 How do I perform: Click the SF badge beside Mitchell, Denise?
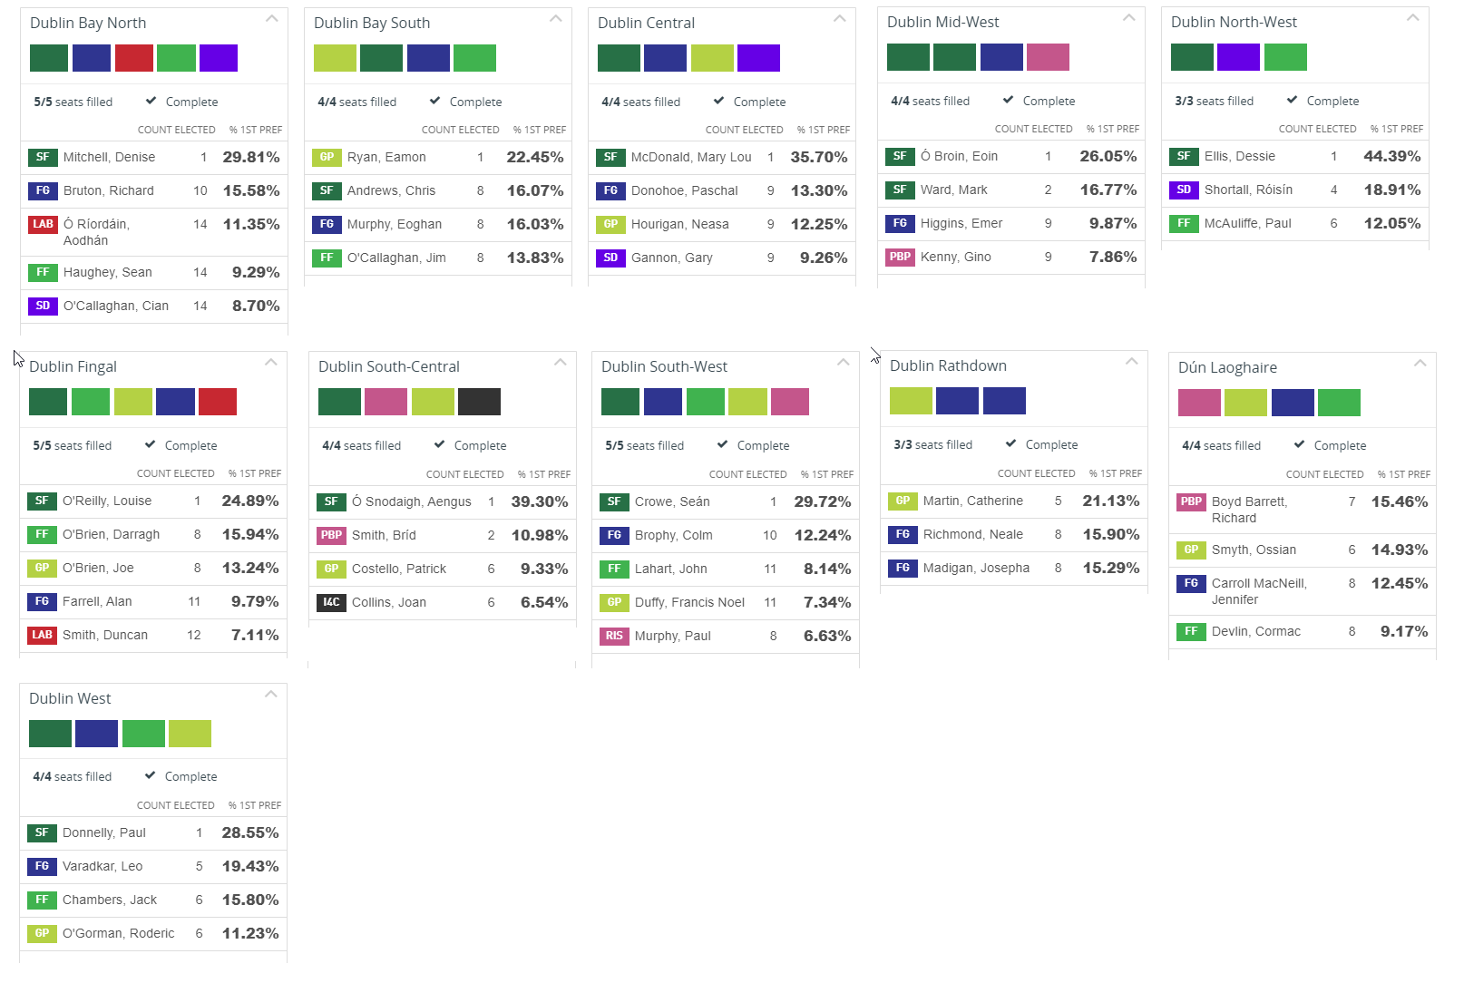point(43,157)
